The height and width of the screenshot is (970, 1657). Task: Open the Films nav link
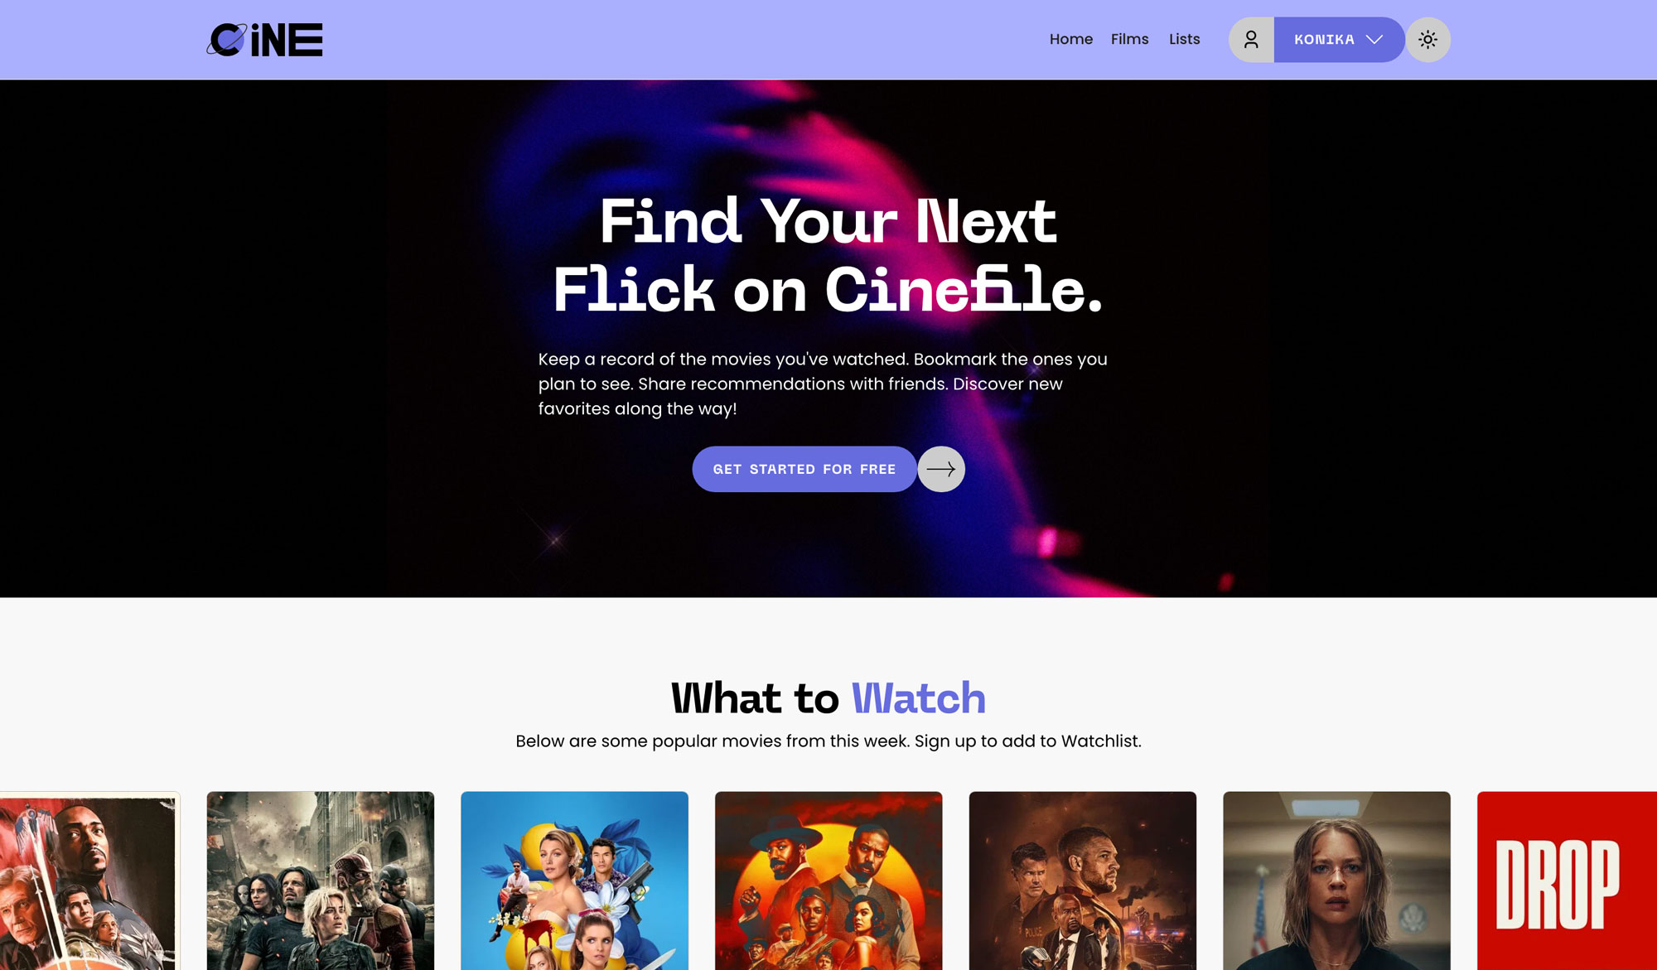1129,39
